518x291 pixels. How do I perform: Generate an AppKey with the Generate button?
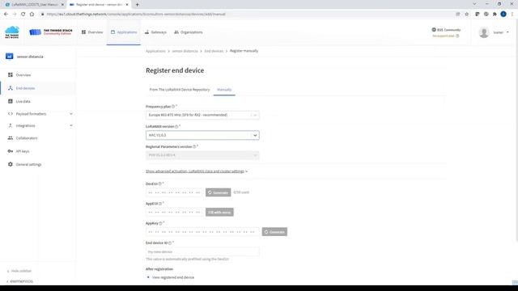point(274,232)
